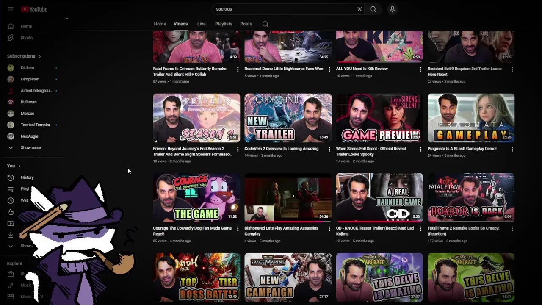Play the Space Marine New Campaign thumbnail
542x305 pixels.
(288, 277)
